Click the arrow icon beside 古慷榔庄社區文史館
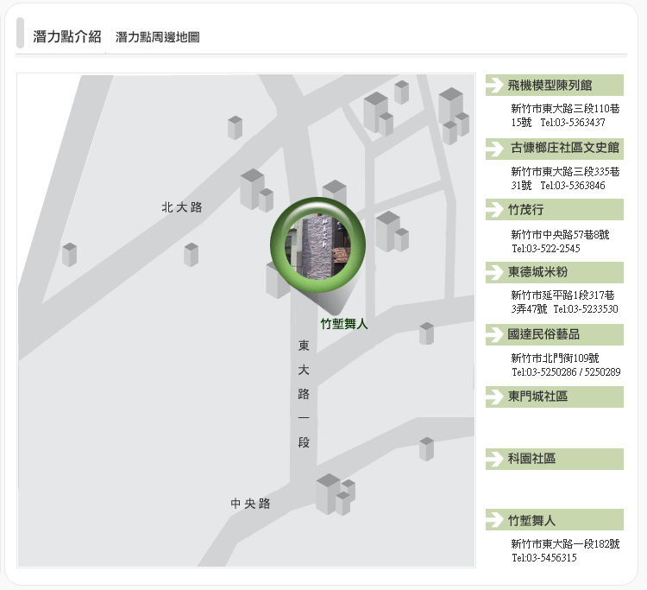Image resolution: width=647 pixels, height=590 pixels. coord(494,149)
